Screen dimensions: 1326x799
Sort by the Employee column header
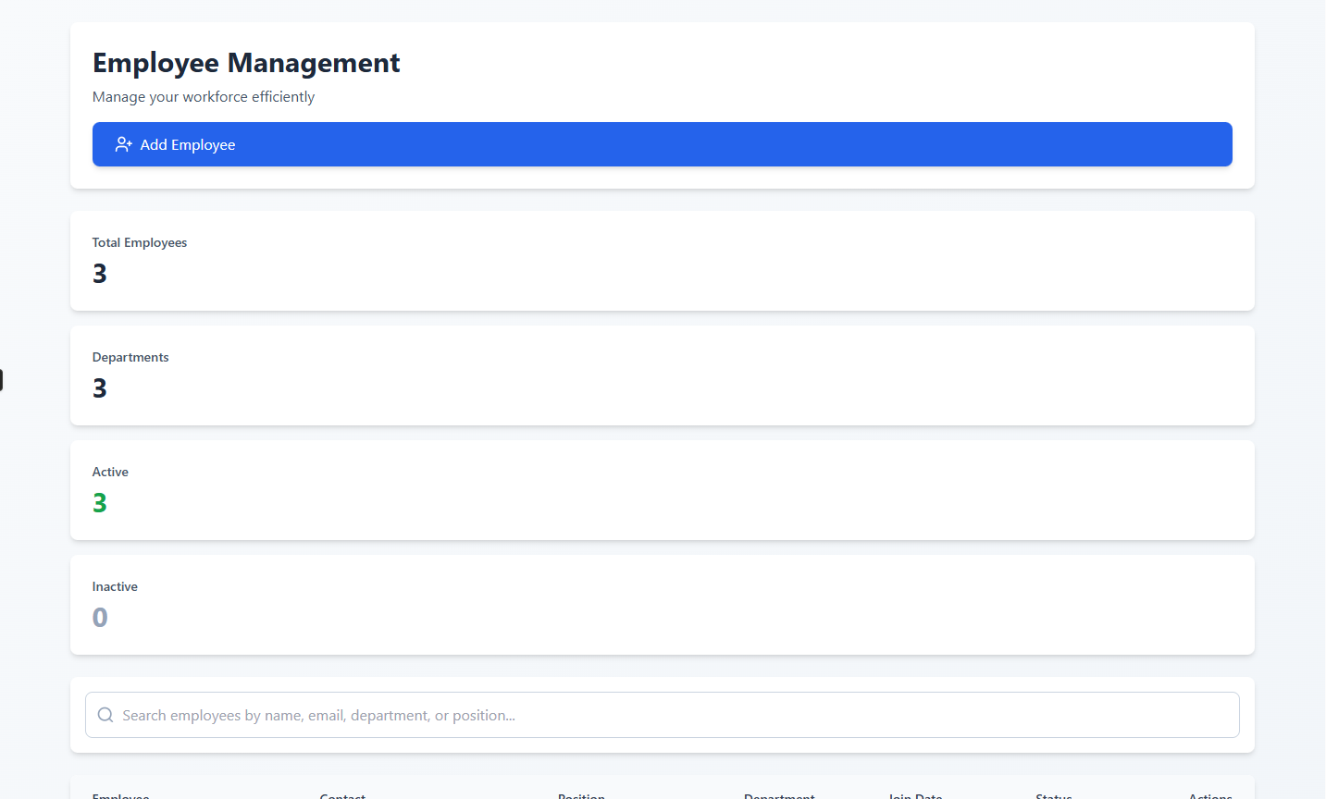click(x=120, y=794)
